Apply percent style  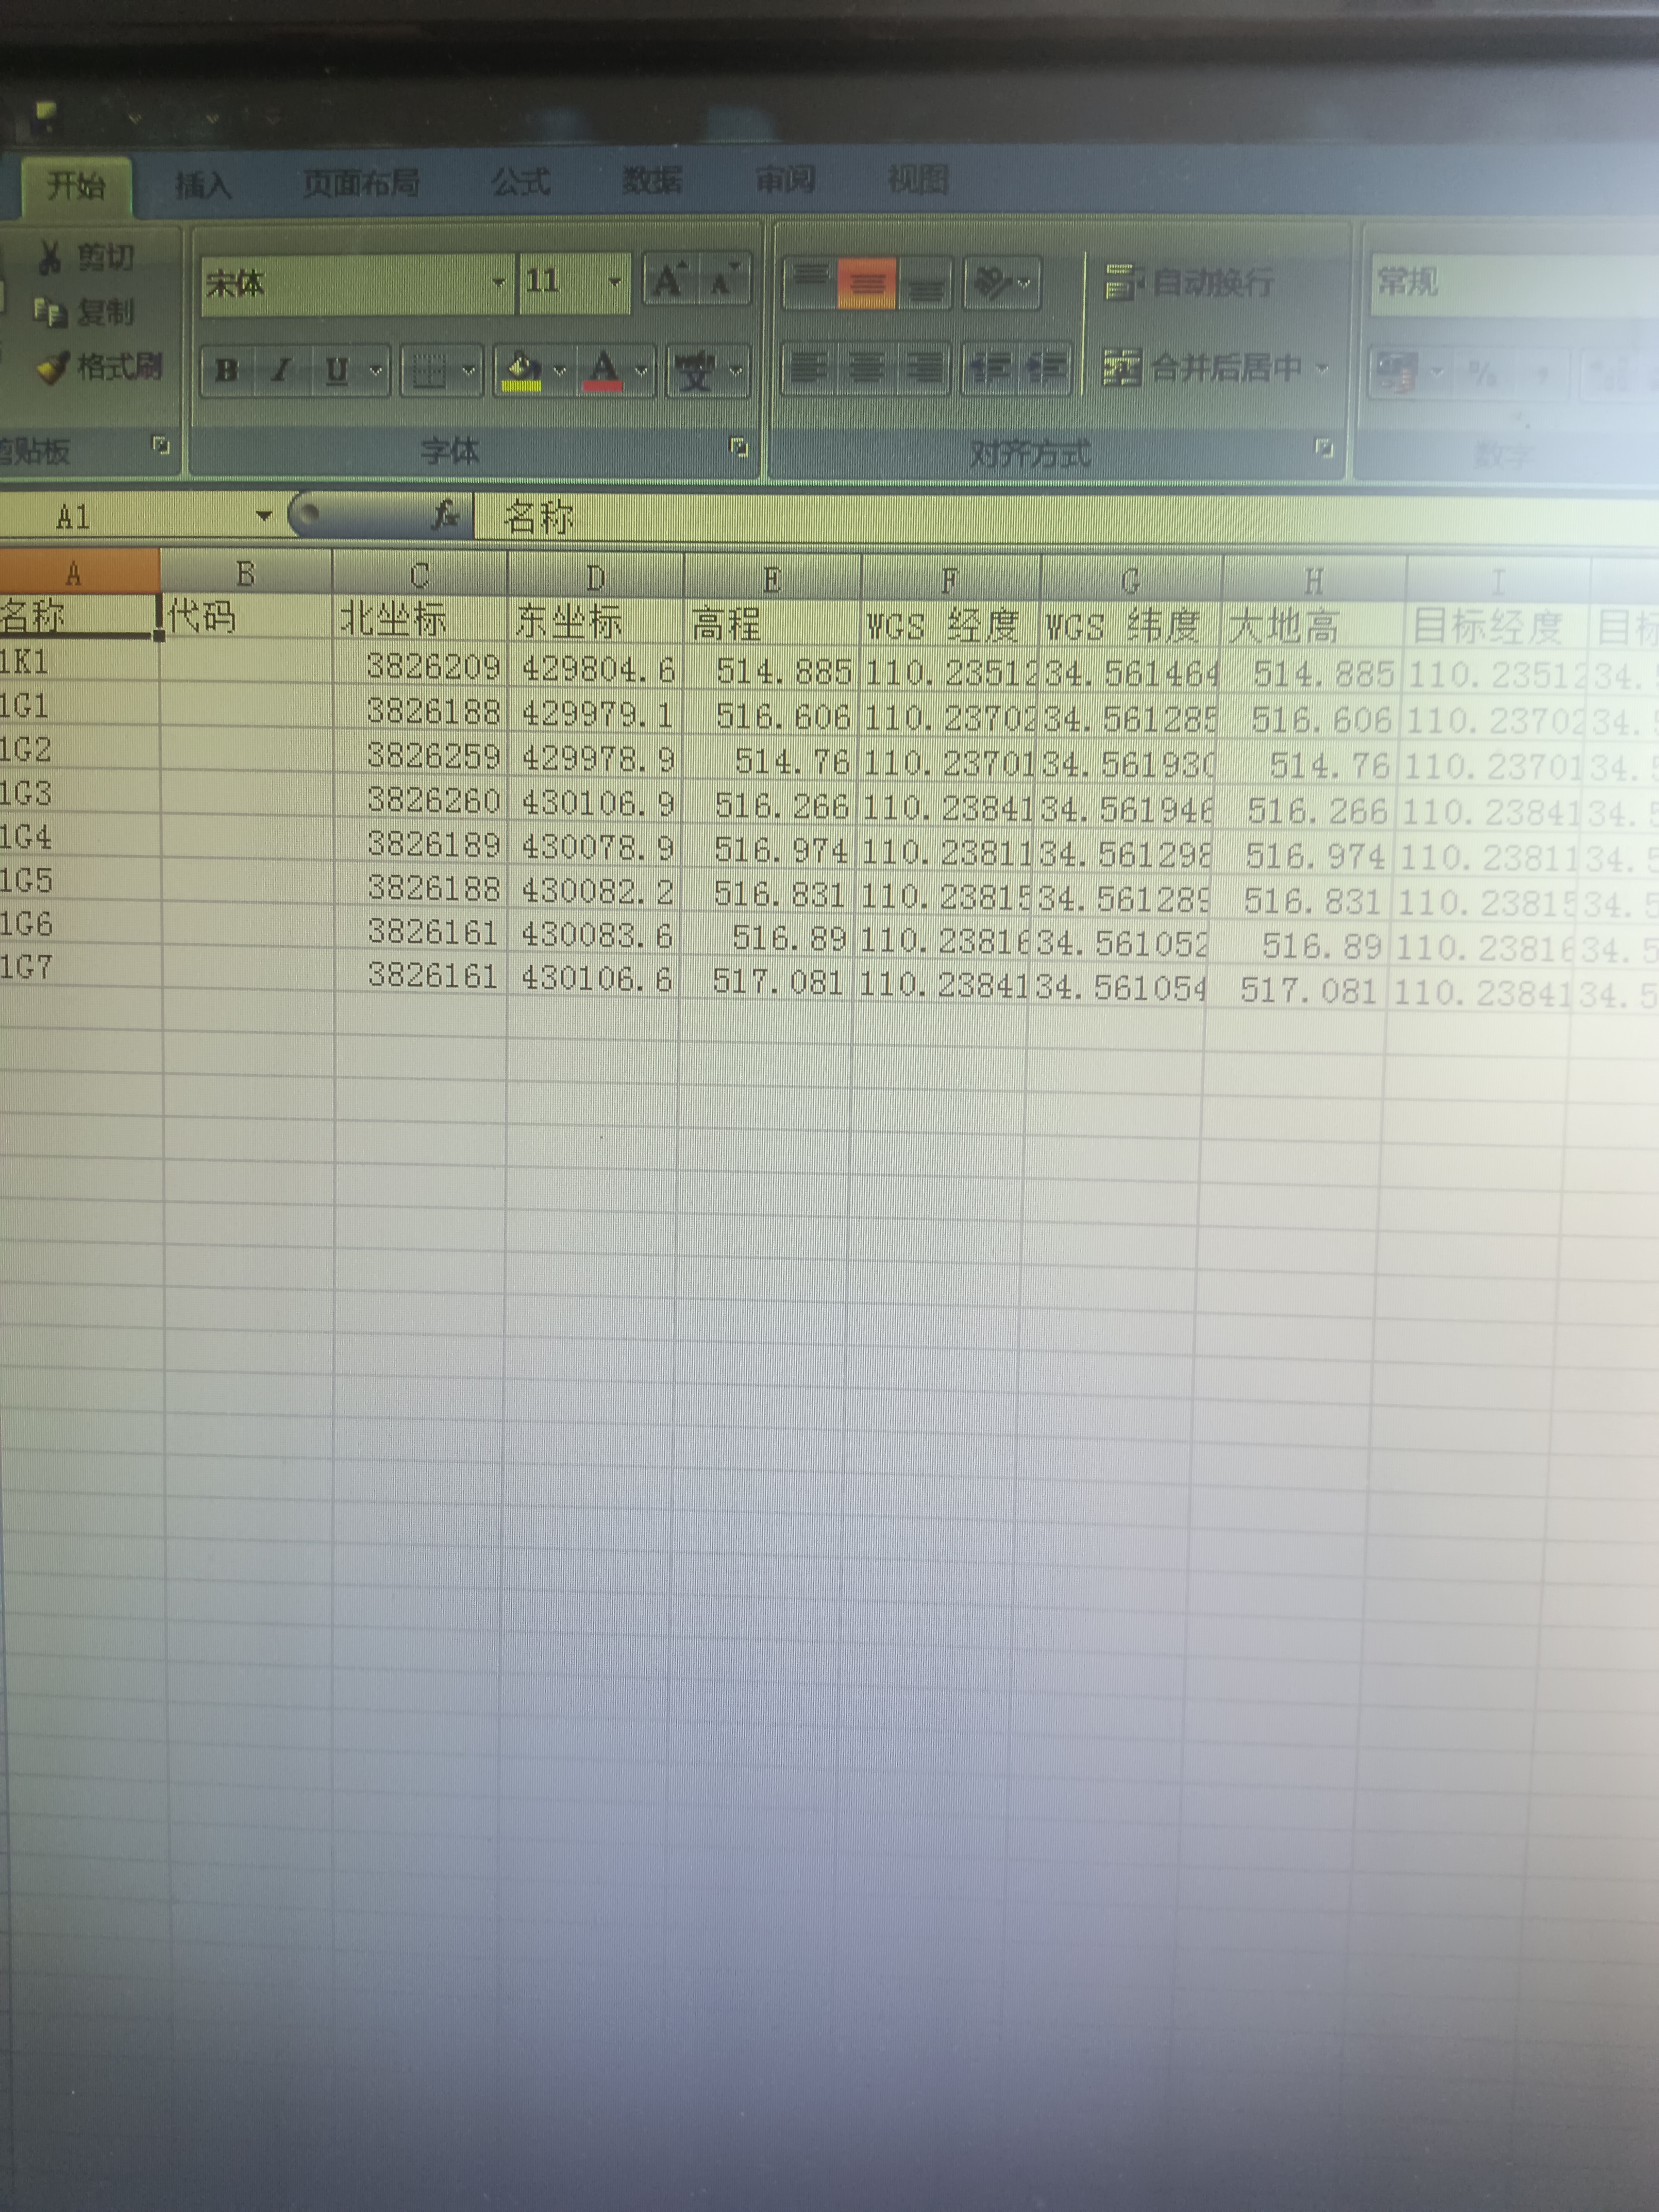[x=1483, y=375]
